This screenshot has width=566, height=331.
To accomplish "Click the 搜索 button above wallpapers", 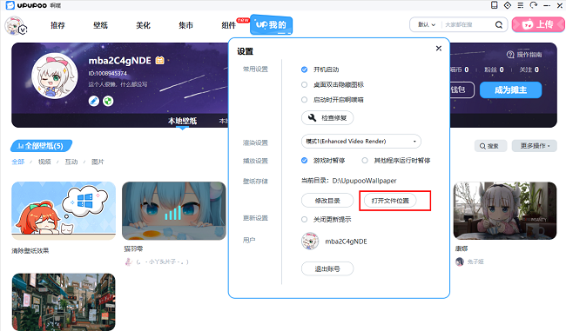I will (490, 146).
